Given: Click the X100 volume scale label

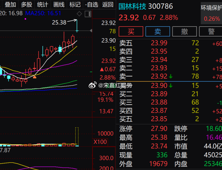Looking at the screenshot, I should (x=100, y=142).
